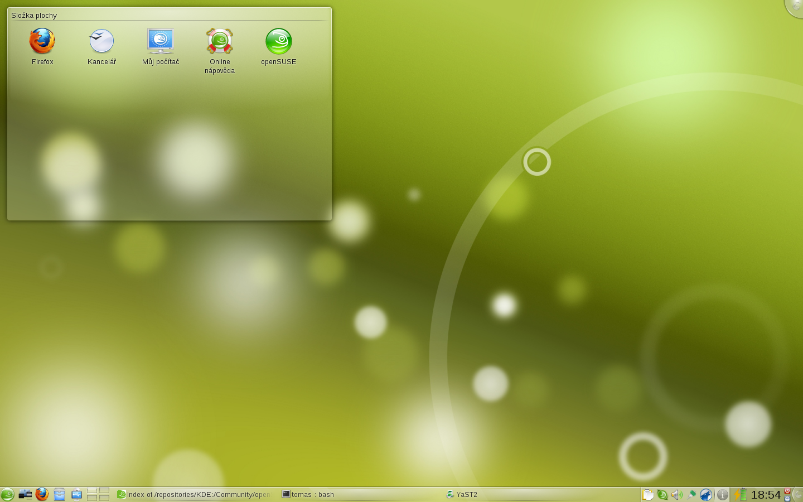Open the openSUSE desktop icon
The width and height of the screenshot is (803, 502).
[279, 46]
